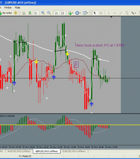Switch to candlestick chart view

(x=30, y=13)
